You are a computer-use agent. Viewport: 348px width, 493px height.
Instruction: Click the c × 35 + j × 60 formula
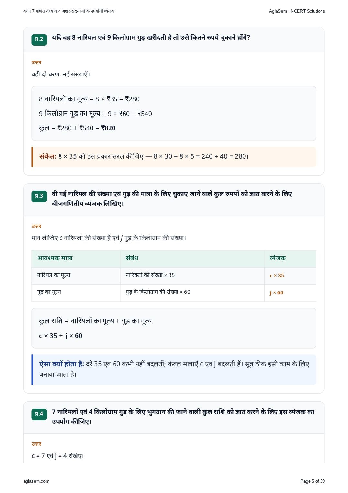60,336
